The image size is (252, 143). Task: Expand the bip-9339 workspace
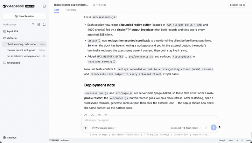coord(13,31)
